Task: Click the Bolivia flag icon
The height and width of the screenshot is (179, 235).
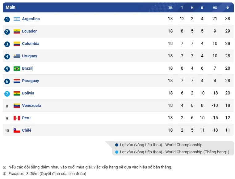Action: [x=17, y=93]
